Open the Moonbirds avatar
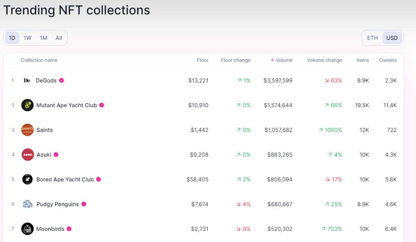Screen dimensions: 416x242 coord(27,229)
